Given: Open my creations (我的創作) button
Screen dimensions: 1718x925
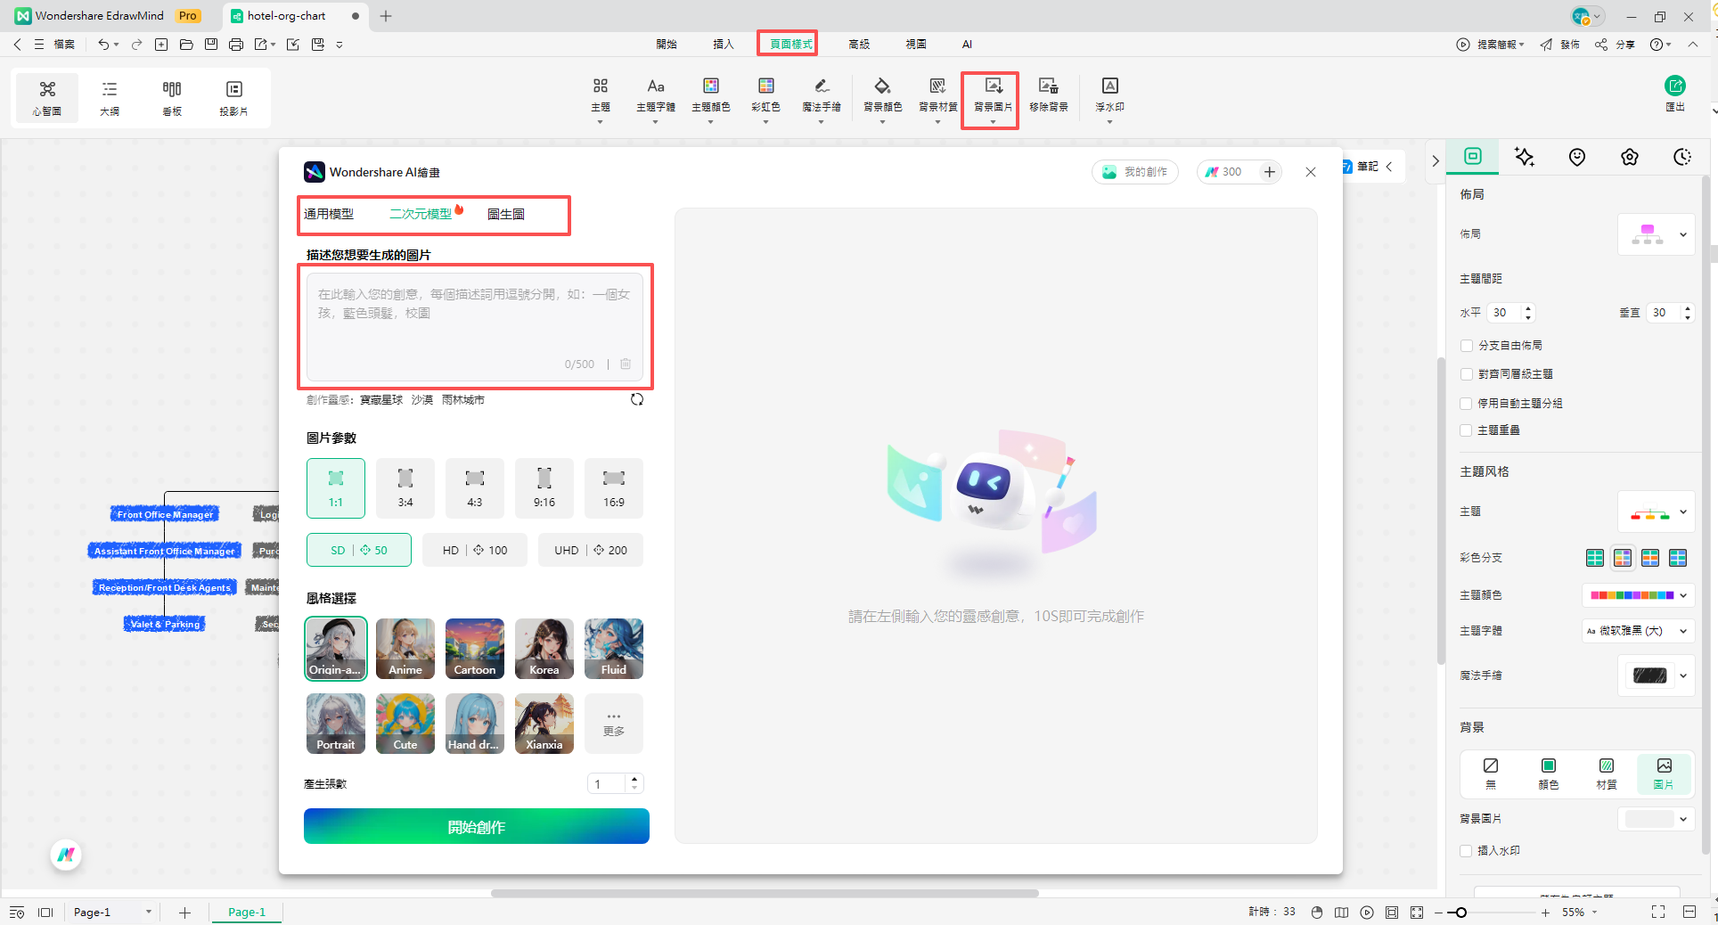Looking at the screenshot, I should point(1135,172).
